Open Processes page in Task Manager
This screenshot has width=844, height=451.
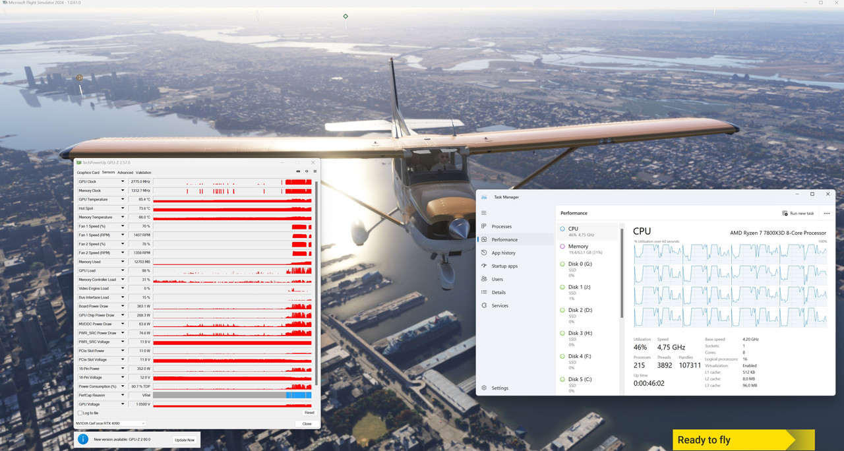514,226
